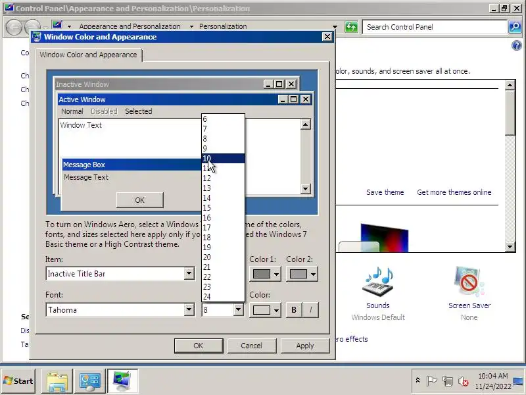The image size is (526, 395).
Task: Click Active Window title bar in preview
Action: click(168, 99)
